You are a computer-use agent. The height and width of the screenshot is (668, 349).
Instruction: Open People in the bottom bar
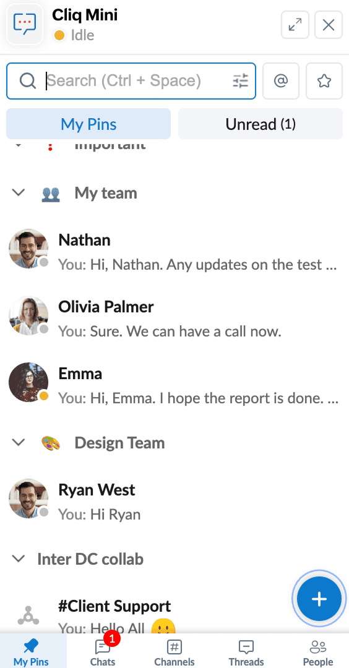(x=318, y=651)
